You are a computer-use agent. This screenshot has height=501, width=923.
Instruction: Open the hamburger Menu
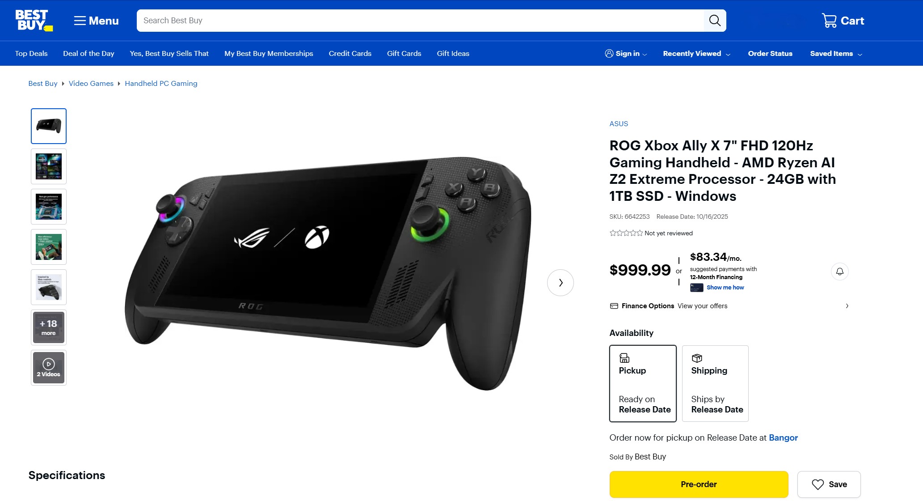pyautogui.click(x=96, y=21)
